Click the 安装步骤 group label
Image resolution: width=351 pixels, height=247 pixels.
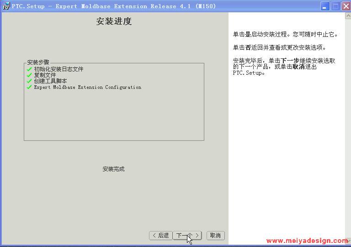pyautogui.click(x=38, y=62)
